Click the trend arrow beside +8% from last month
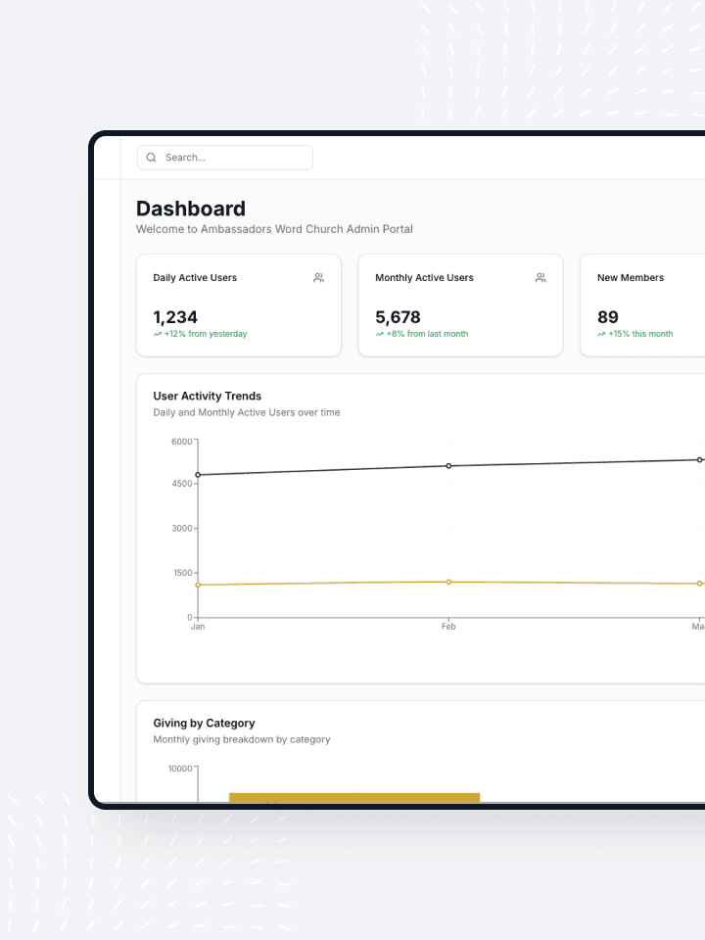The width and height of the screenshot is (705, 940). pos(380,334)
